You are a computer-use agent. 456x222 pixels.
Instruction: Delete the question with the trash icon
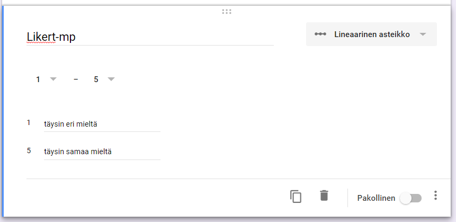point(324,196)
